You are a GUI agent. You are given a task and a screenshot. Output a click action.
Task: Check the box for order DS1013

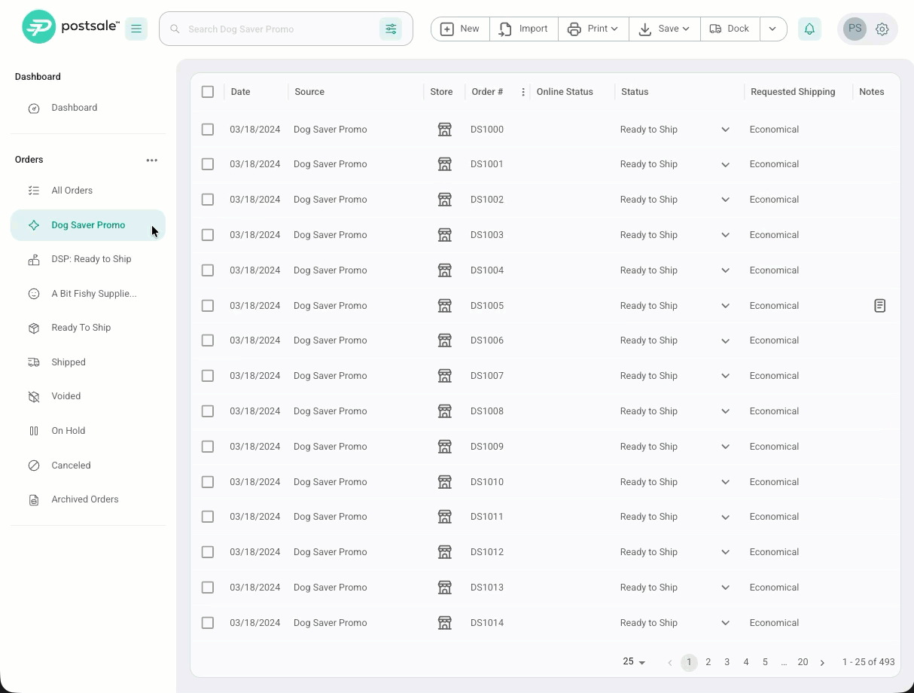tap(208, 587)
